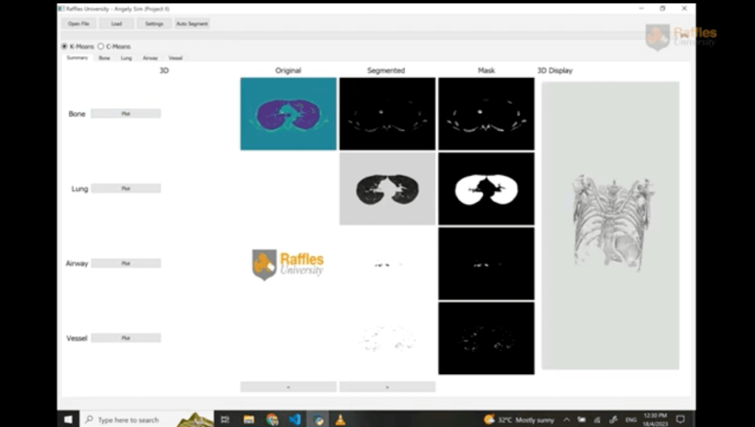Switch to the Airway tab

tap(150, 57)
